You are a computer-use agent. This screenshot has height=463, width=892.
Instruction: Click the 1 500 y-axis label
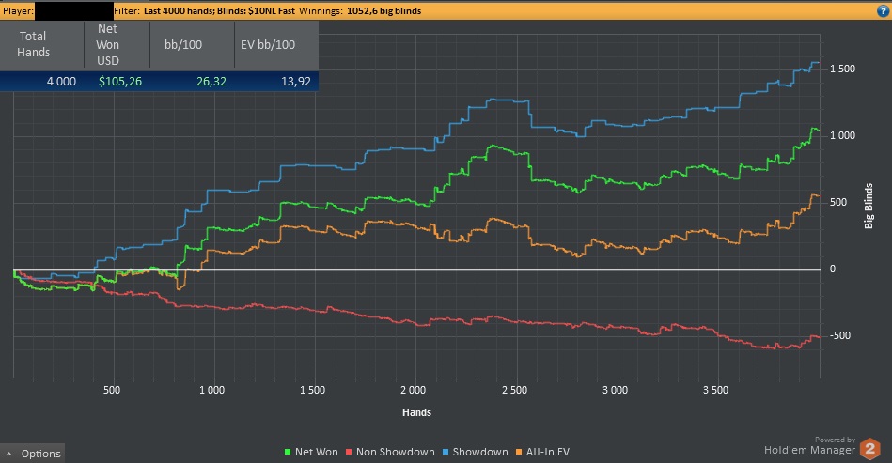click(x=842, y=69)
